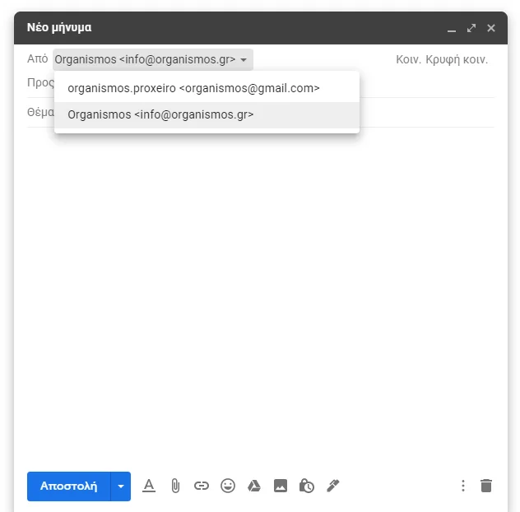Send the message with Αποστολή
Screen dimensions: 520x512
click(x=68, y=486)
